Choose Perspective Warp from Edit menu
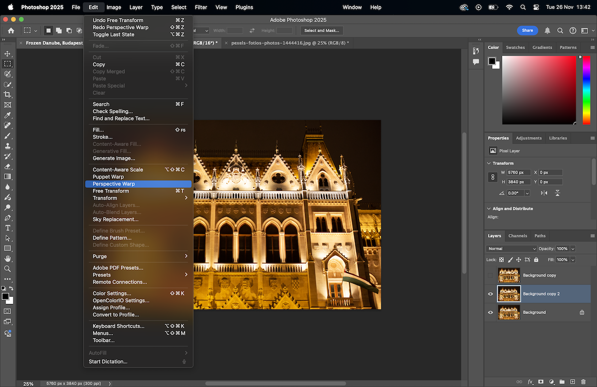Image resolution: width=597 pixels, height=387 pixels. coord(113,184)
